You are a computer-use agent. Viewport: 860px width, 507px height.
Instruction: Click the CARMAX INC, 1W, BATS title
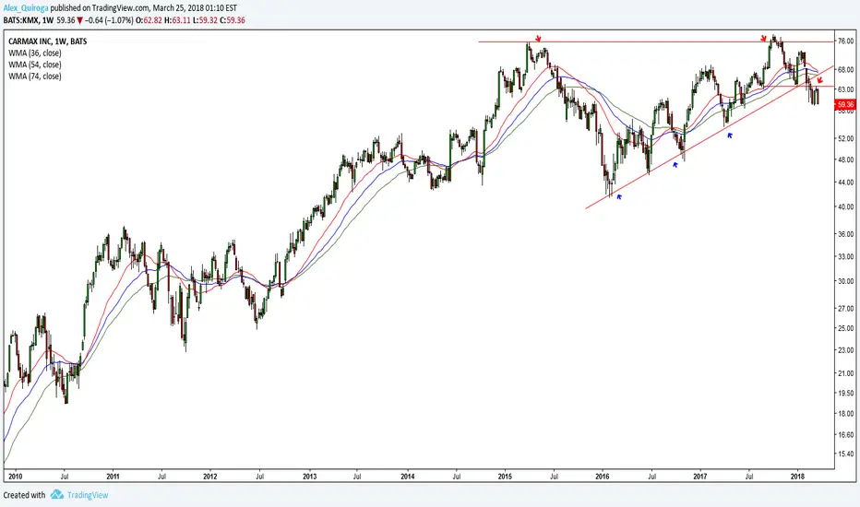click(x=48, y=41)
